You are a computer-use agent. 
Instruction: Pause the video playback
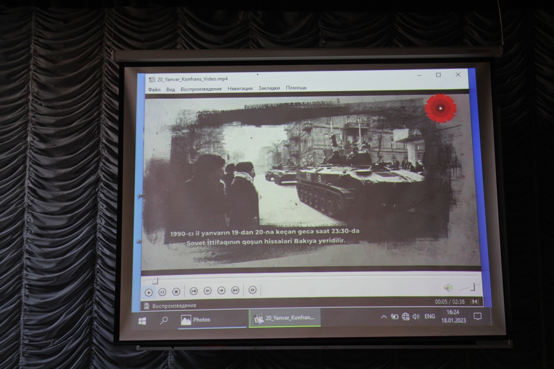(x=162, y=292)
